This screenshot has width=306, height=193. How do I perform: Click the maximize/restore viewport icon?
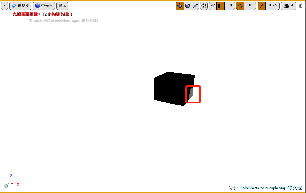(301, 6)
